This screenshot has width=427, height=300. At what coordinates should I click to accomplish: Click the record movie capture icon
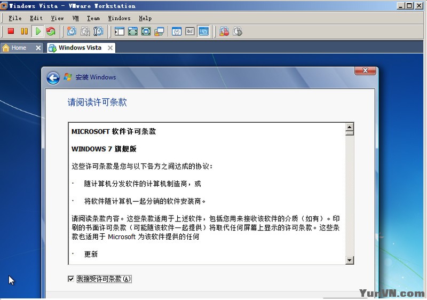click(x=224, y=31)
